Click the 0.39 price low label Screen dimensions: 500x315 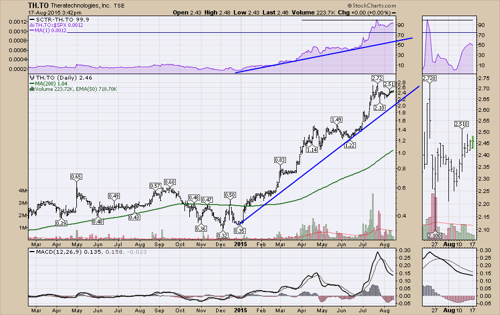point(61,223)
